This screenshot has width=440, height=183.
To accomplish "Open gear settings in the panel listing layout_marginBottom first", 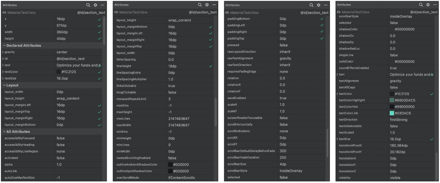I will click(x=207, y=5).
